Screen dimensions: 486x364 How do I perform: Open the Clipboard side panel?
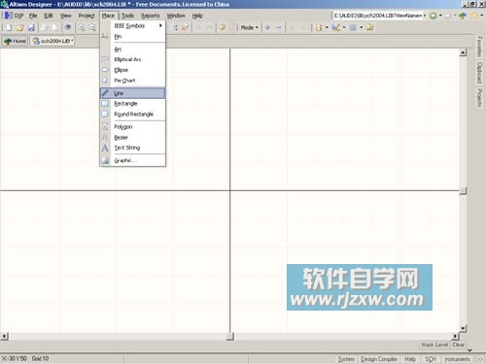point(480,73)
